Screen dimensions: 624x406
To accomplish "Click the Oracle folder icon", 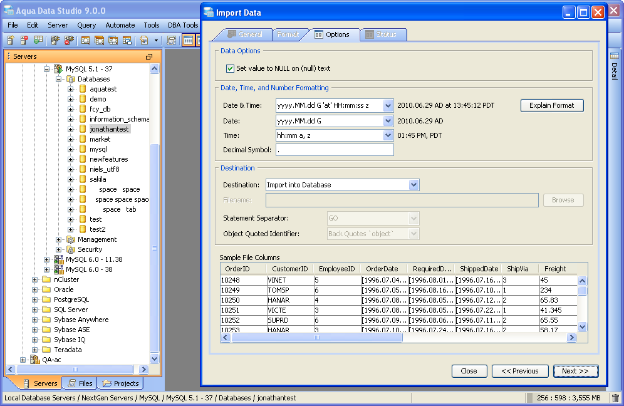I will 46,289.
